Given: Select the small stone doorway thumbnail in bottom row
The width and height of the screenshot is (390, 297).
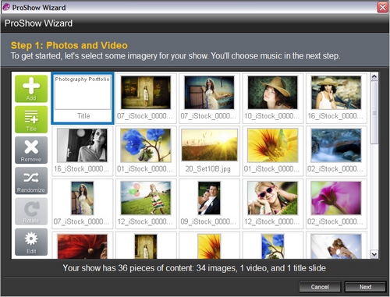Looking at the screenshot, I should click(146, 246).
